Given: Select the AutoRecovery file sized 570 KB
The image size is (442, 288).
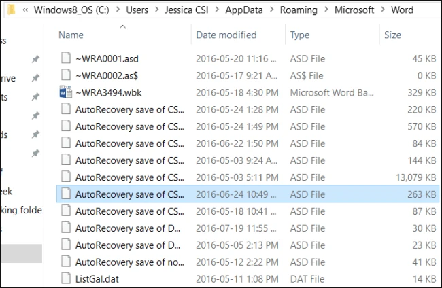Looking at the screenshot, I should [x=129, y=126].
